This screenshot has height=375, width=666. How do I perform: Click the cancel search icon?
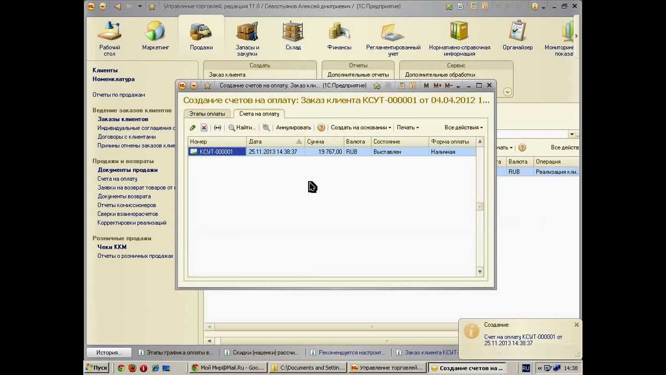(266, 128)
